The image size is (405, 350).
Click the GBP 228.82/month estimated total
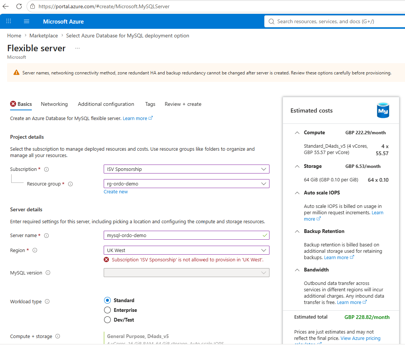[367, 317]
